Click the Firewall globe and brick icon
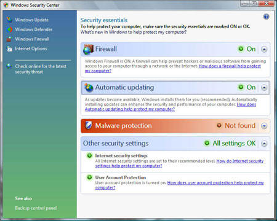277x221 pixels. coord(88,49)
